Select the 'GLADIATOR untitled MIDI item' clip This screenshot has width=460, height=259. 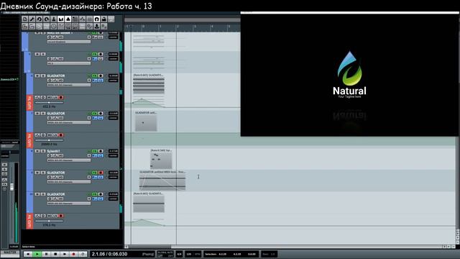[x=162, y=182]
